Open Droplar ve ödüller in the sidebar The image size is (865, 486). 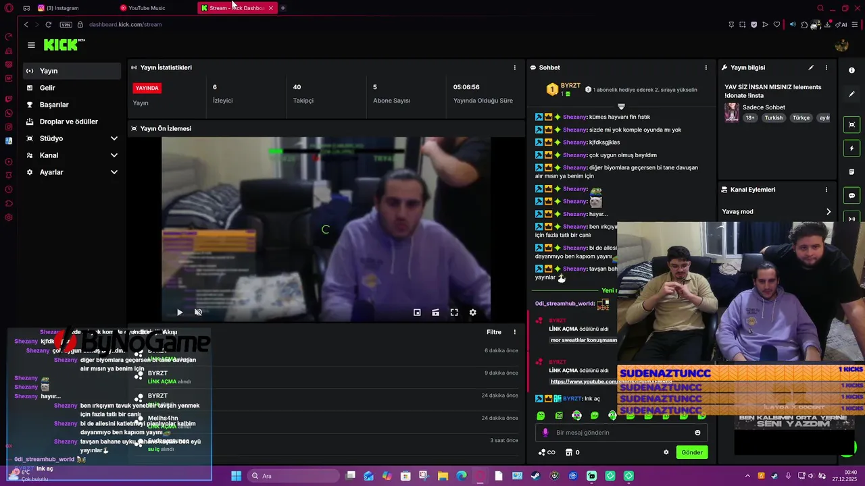(72, 122)
